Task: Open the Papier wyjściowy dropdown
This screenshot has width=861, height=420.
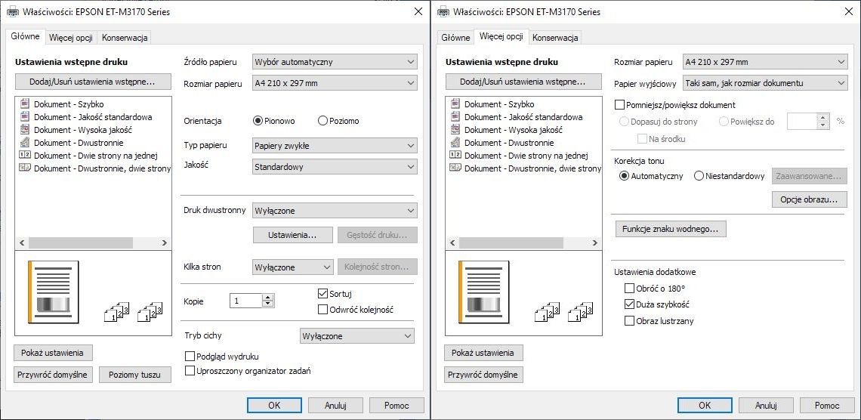Action: coord(765,83)
